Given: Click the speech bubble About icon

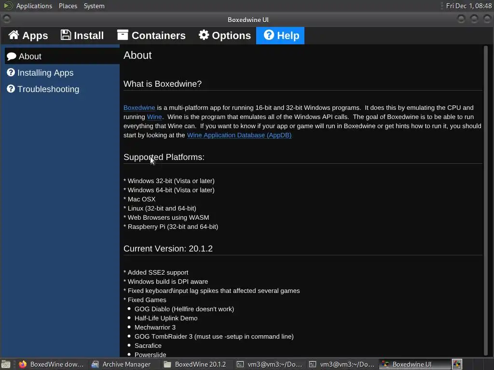Looking at the screenshot, I should pos(12,56).
